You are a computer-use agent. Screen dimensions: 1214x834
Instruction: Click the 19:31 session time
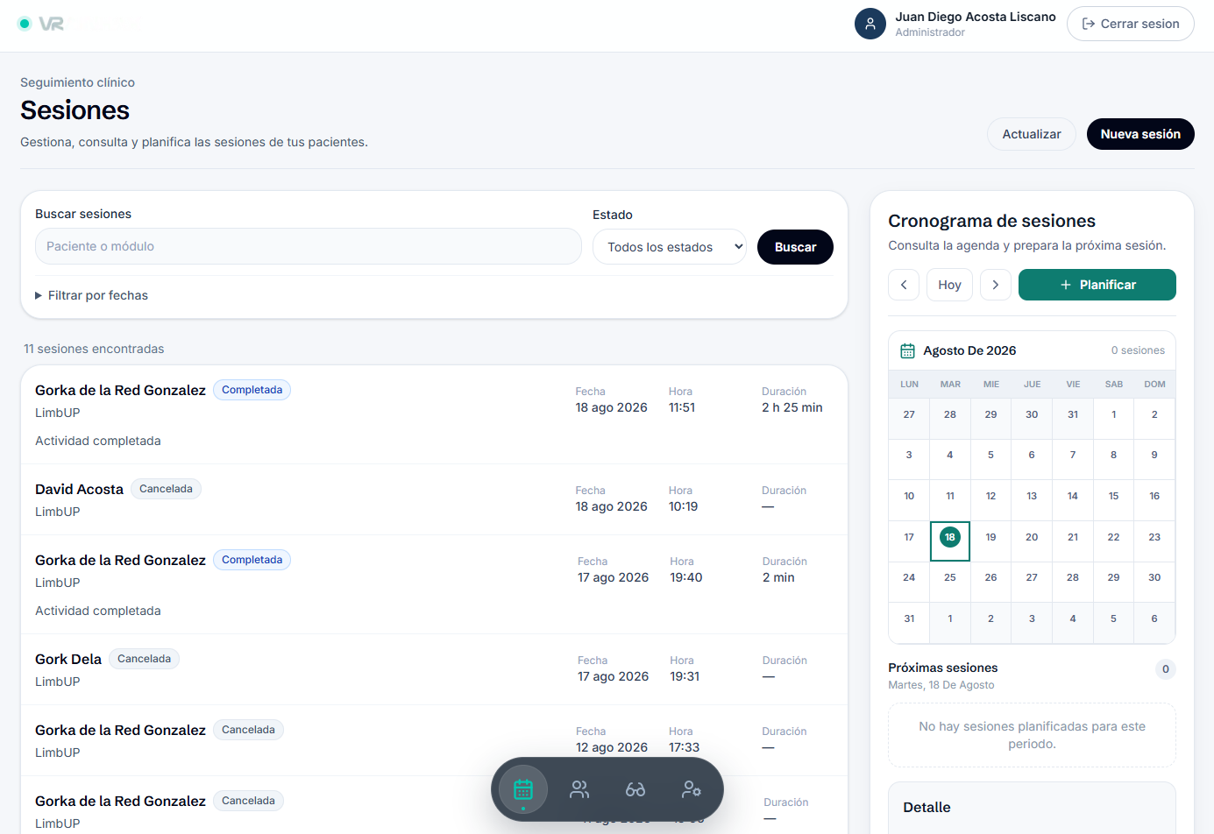pyautogui.click(x=685, y=676)
